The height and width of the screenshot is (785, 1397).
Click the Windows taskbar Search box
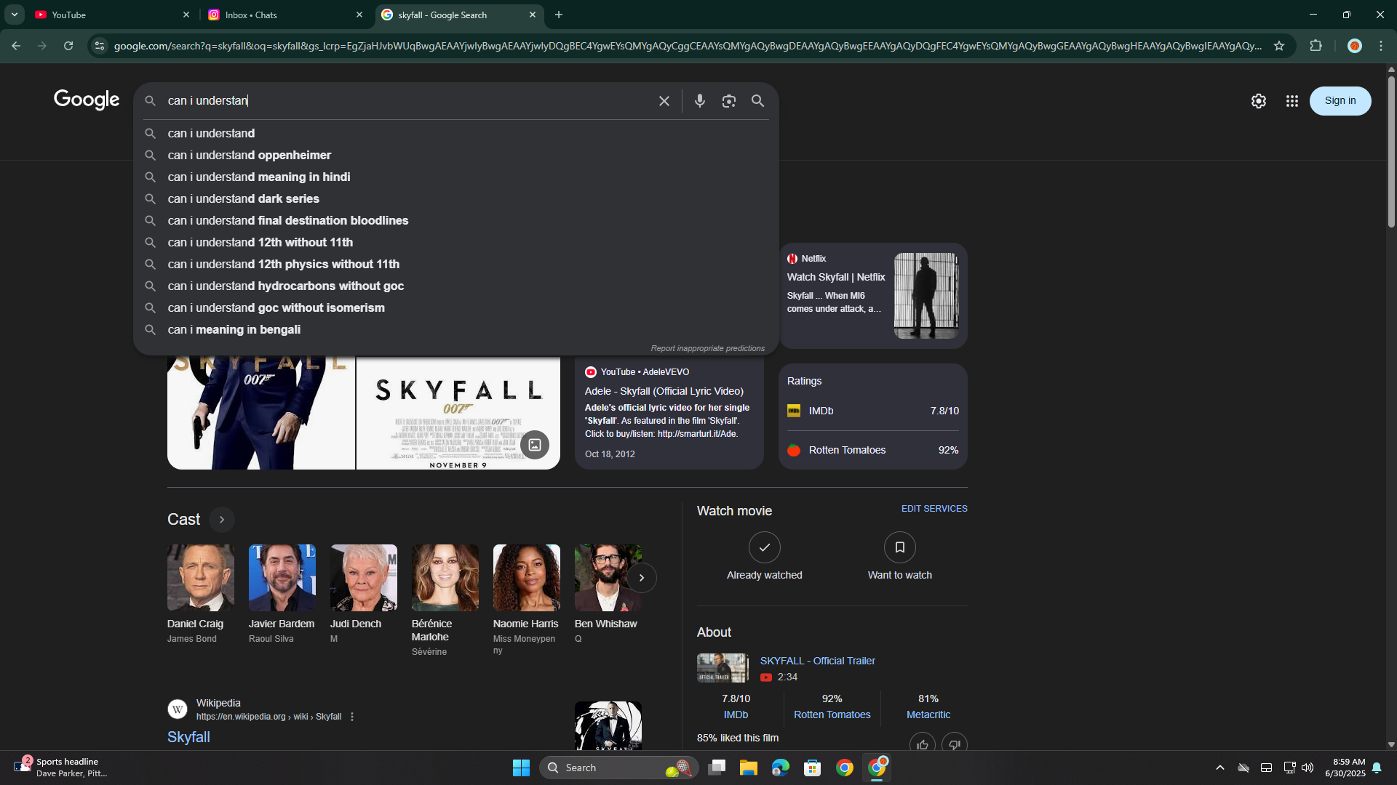pyautogui.click(x=618, y=768)
